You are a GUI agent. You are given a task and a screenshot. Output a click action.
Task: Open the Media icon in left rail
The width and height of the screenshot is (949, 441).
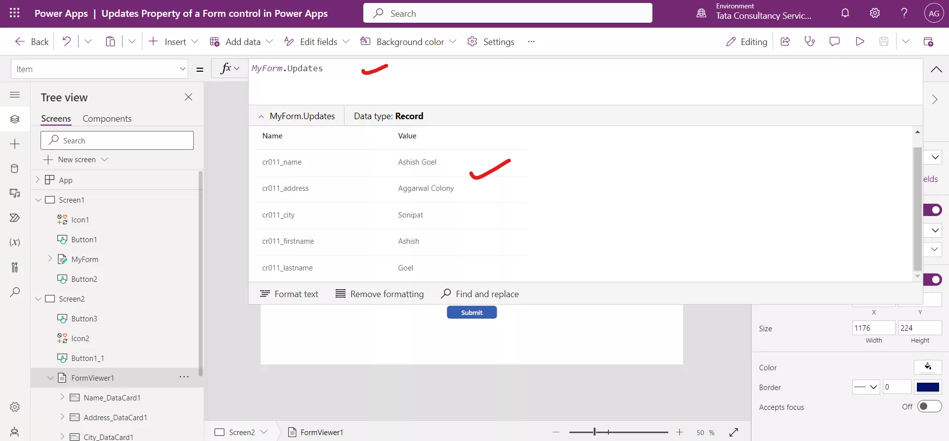(x=15, y=193)
